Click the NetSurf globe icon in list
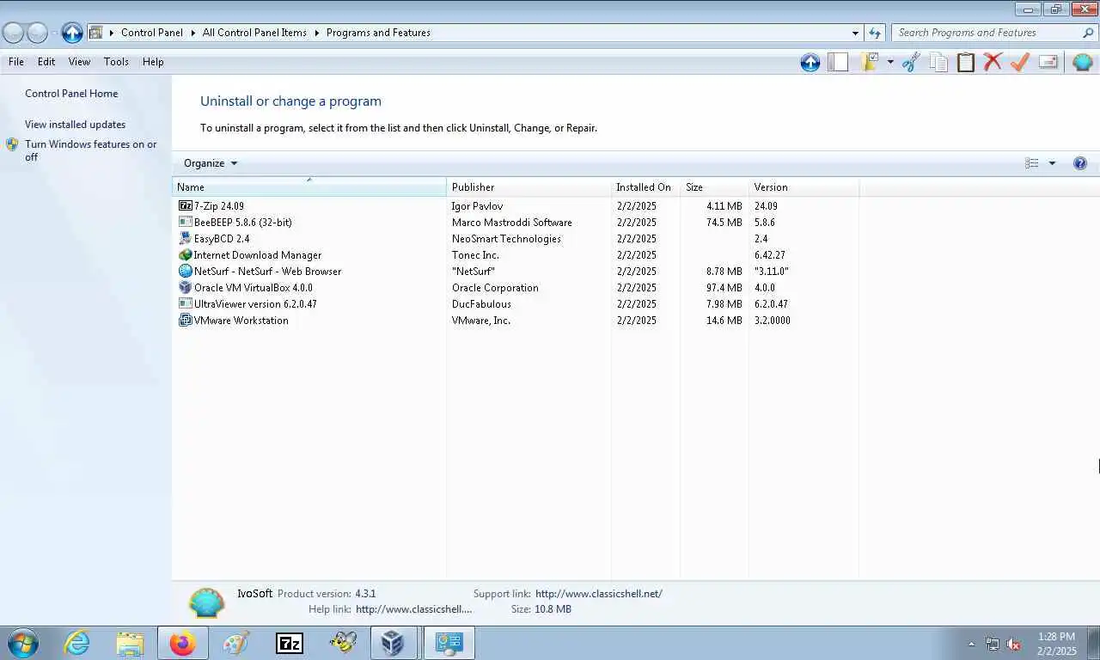 tap(185, 271)
